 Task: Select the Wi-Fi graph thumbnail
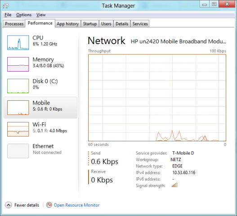18,129
